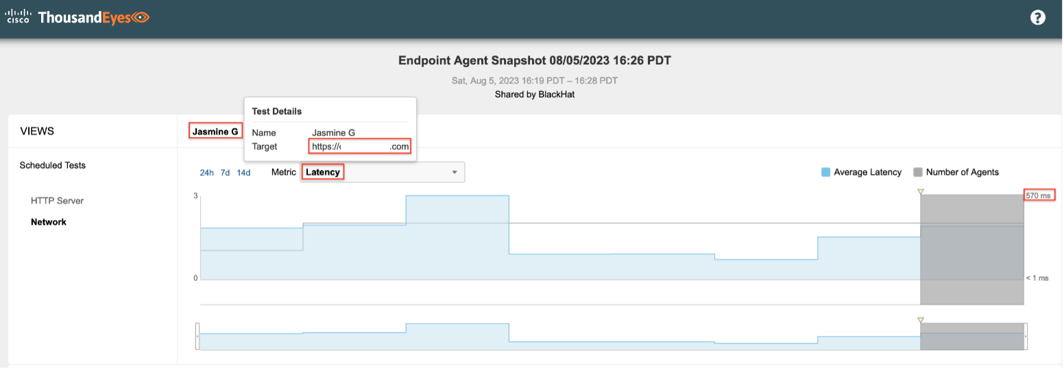Viewport: 1064px width, 370px height.
Task: Click the Cisco logo
Action: coord(18,17)
